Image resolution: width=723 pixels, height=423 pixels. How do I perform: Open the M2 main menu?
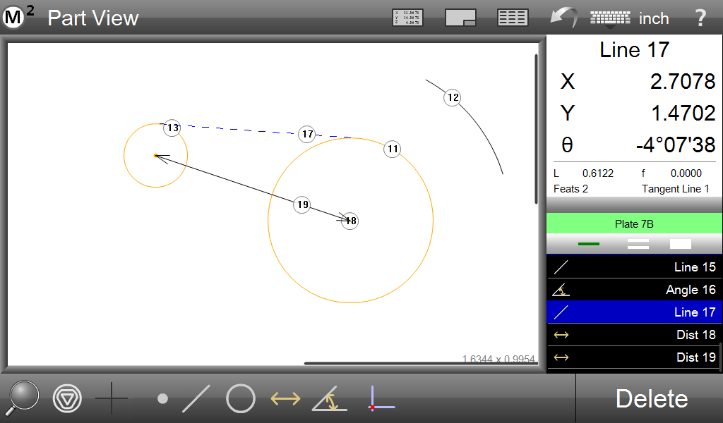coord(18,18)
